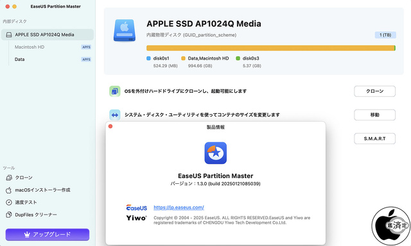This screenshot has width=411, height=246.
Task: Click the EaseUS logo in dialog
Action: point(137,208)
